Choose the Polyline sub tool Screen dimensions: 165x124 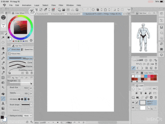click(21, 66)
